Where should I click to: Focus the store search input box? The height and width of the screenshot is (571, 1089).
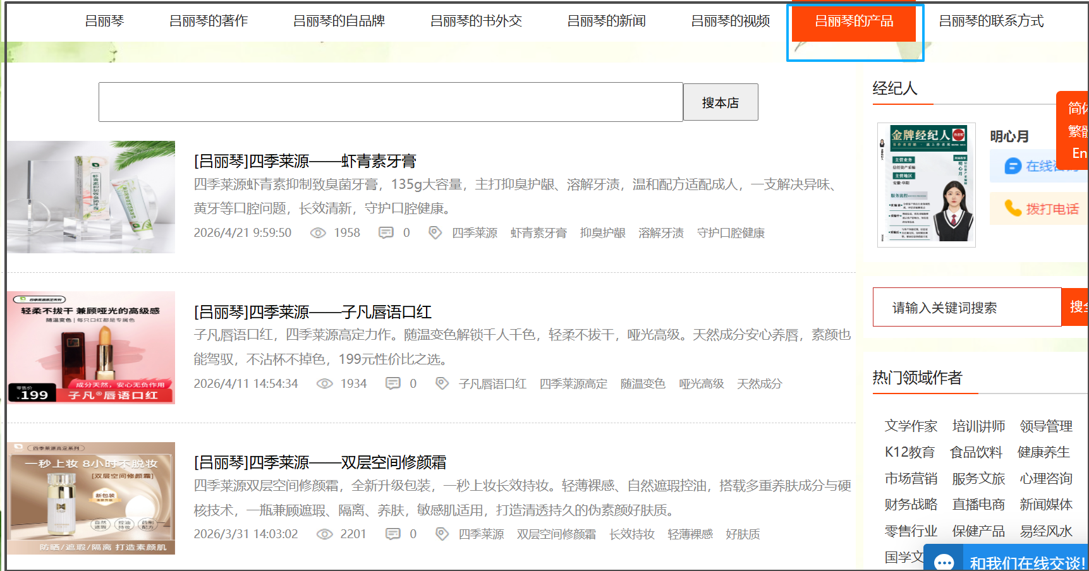pyautogui.click(x=391, y=102)
